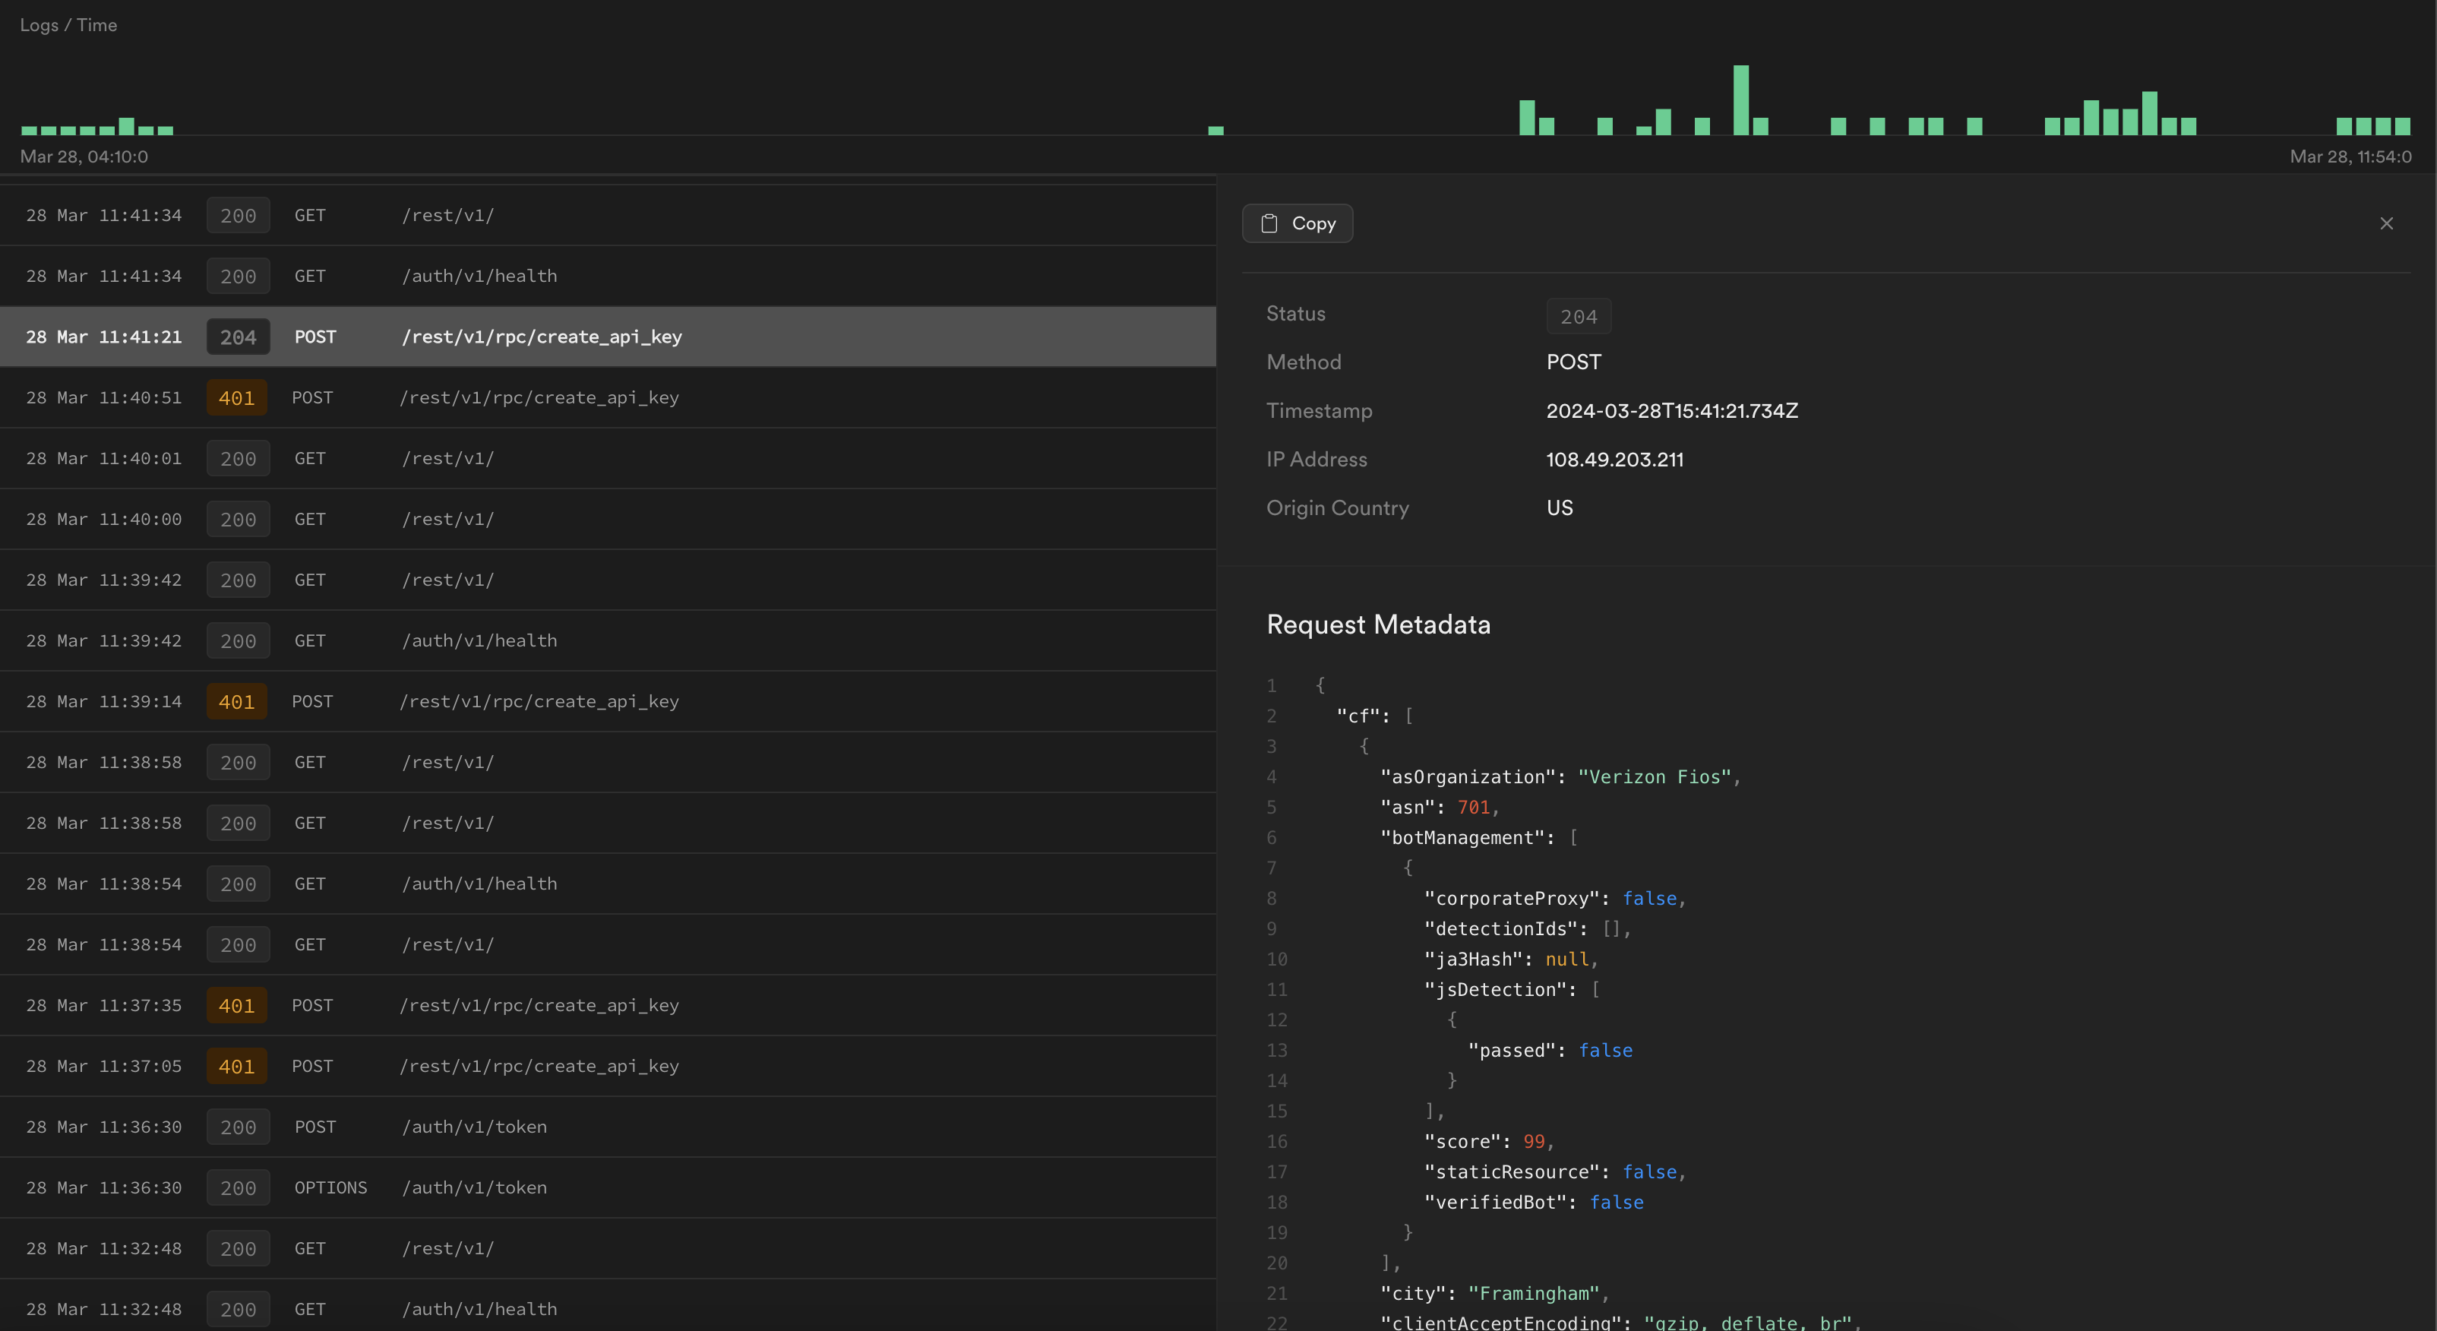Open the 401 POST row at 11:39:14

click(x=608, y=701)
